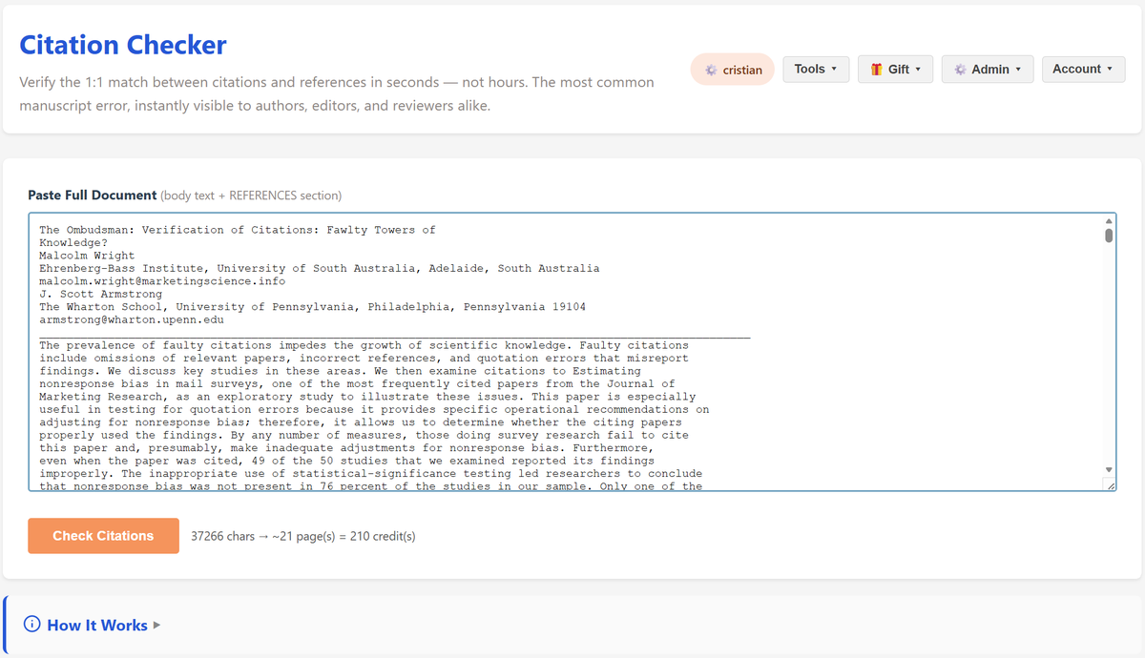
Task: Click the malcolm.wright@marketingscience.info line
Action: coord(162,281)
